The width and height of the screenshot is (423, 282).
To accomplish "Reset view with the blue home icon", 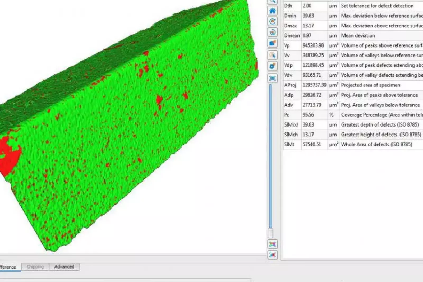I will click(x=272, y=11).
